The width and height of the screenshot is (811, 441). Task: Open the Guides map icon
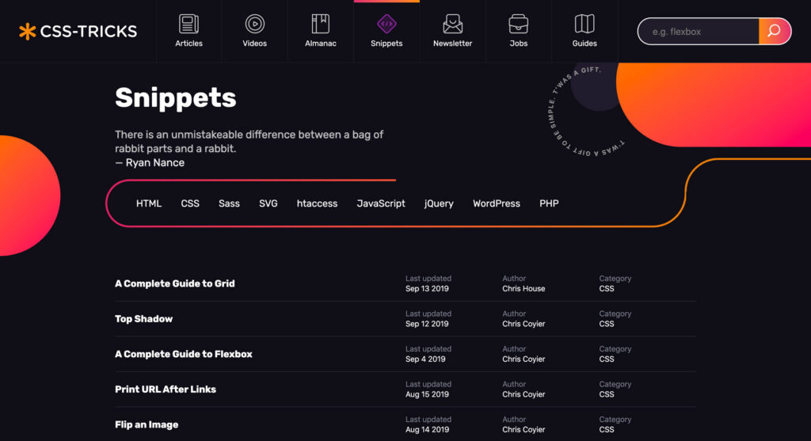584,24
